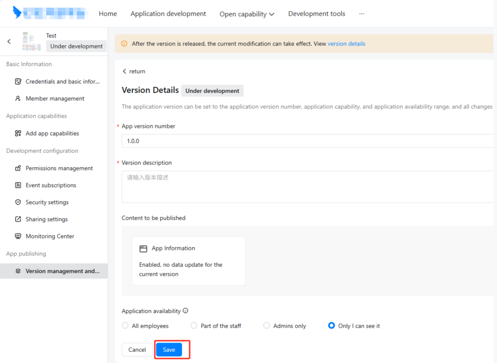Choose the Admins only radio option

click(x=266, y=326)
